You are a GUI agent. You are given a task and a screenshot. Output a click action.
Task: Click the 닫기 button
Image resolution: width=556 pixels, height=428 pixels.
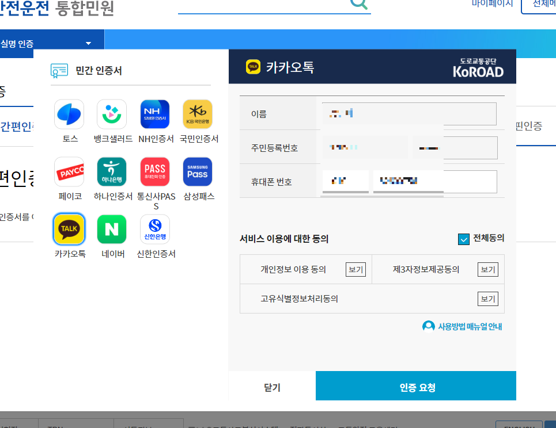[273, 386]
